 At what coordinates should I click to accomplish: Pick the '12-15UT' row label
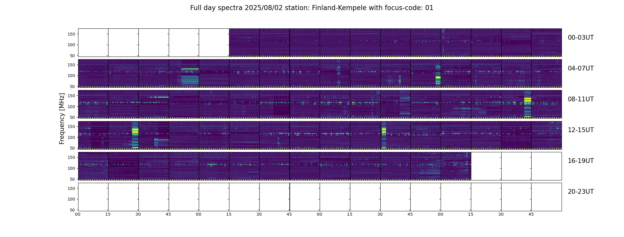tap(581, 130)
